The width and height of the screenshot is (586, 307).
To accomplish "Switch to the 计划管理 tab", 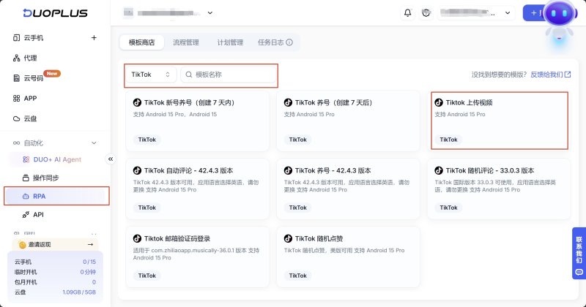I will click(x=230, y=42).
